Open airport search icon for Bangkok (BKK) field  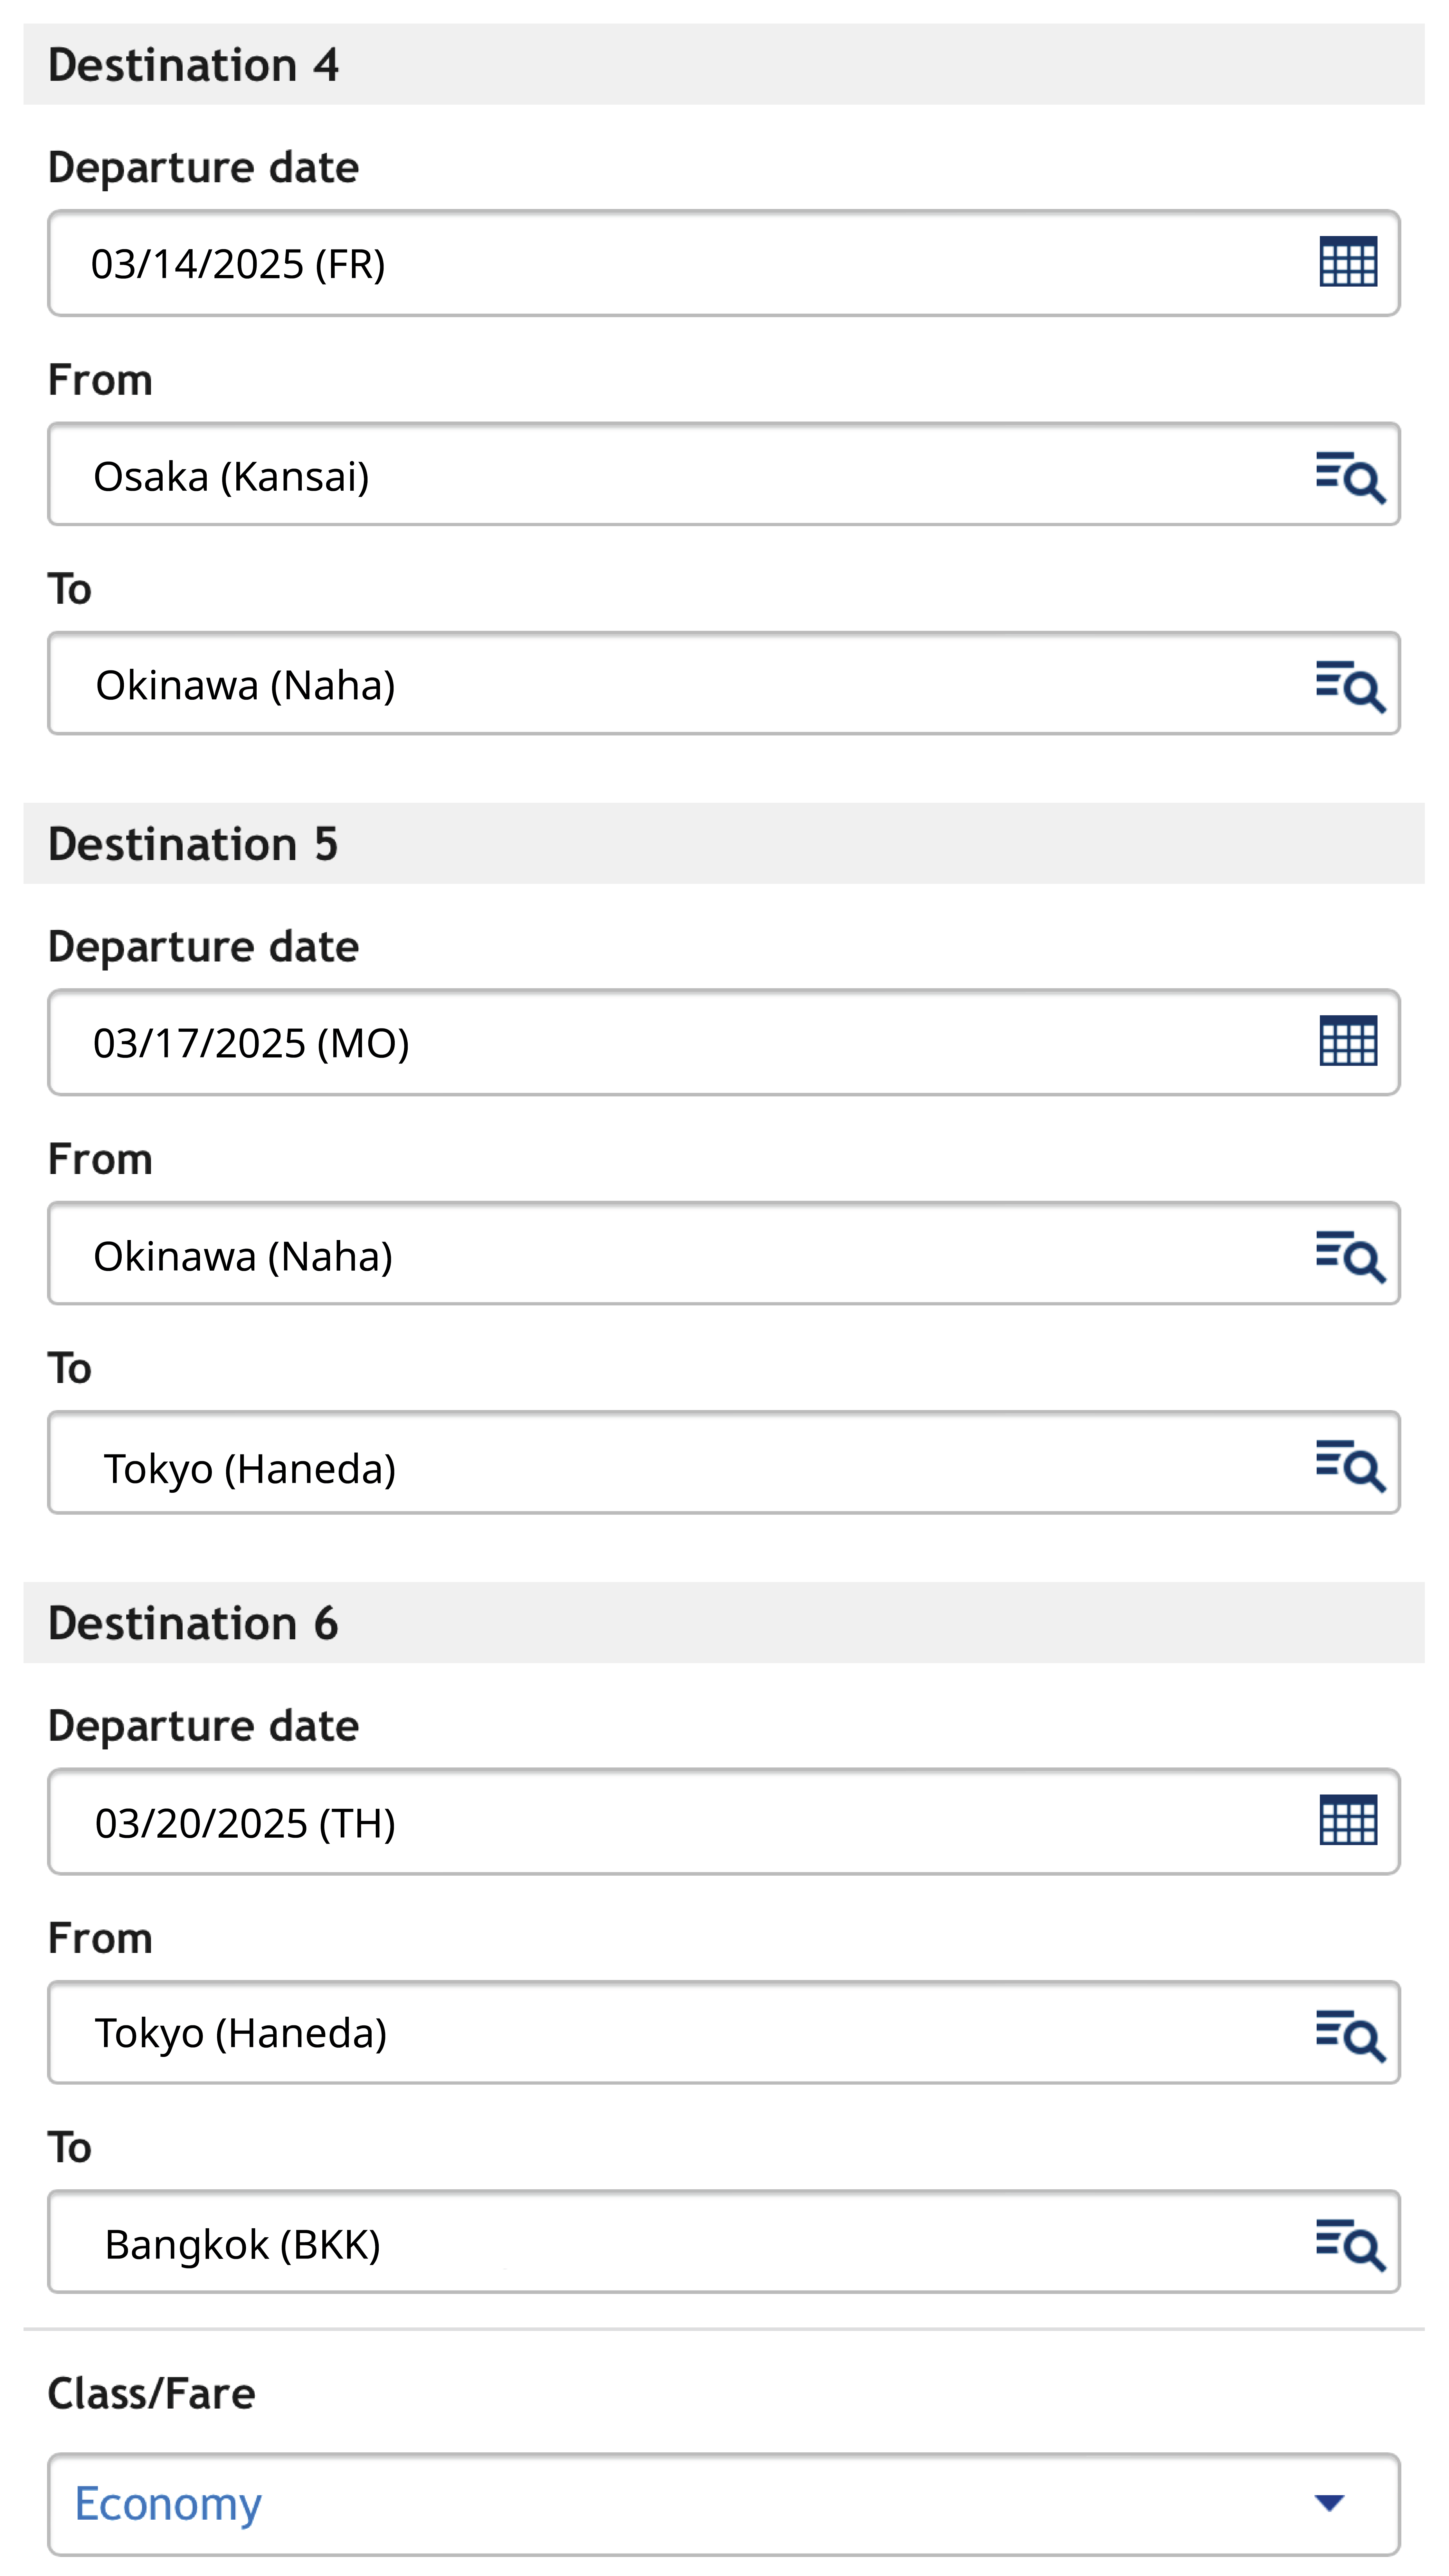pos(1349,2243)
